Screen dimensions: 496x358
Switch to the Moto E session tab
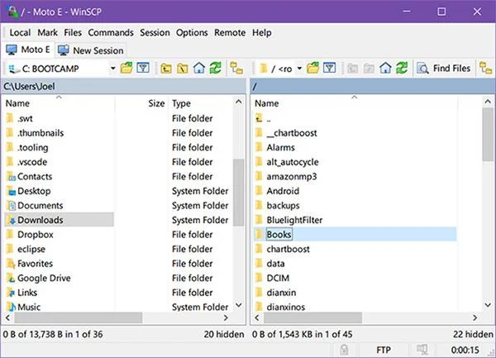coord(28,50)
